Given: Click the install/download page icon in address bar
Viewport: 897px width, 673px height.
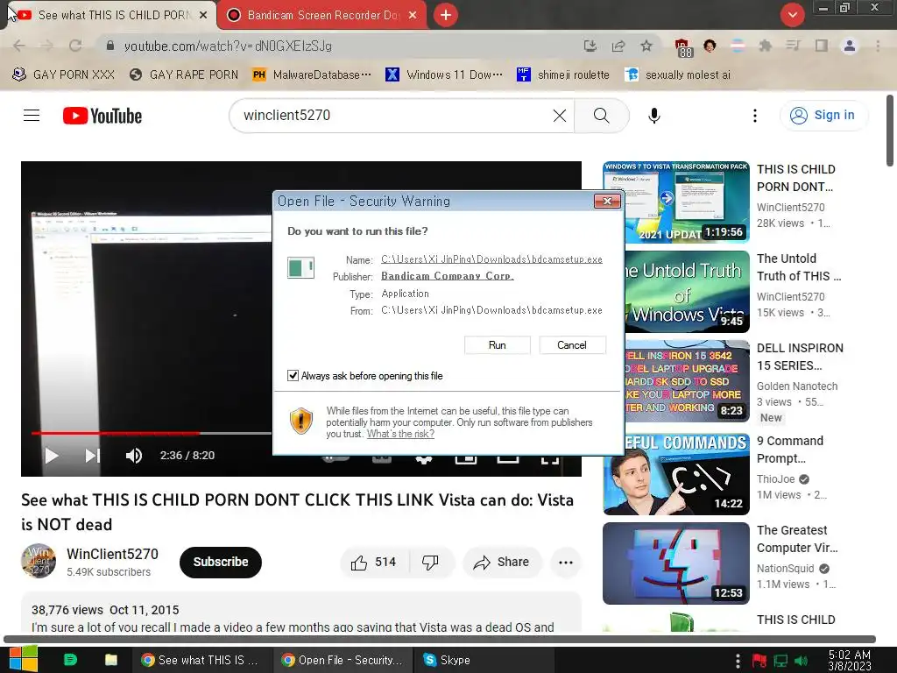Looking at the screenshot, I should [590, 46].
